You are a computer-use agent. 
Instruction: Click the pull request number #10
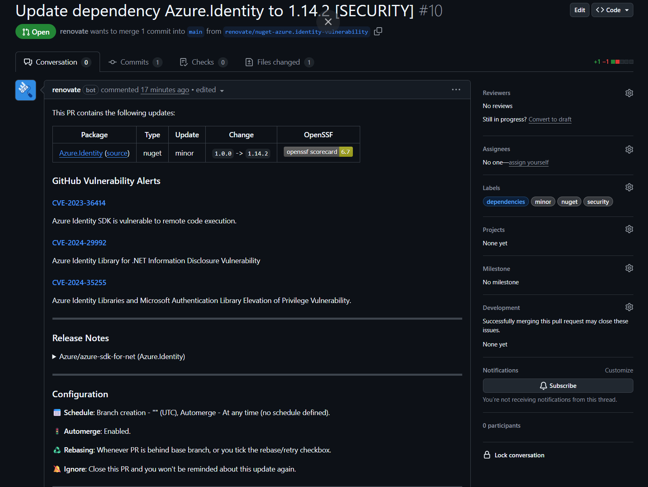[x=431, y=11]
